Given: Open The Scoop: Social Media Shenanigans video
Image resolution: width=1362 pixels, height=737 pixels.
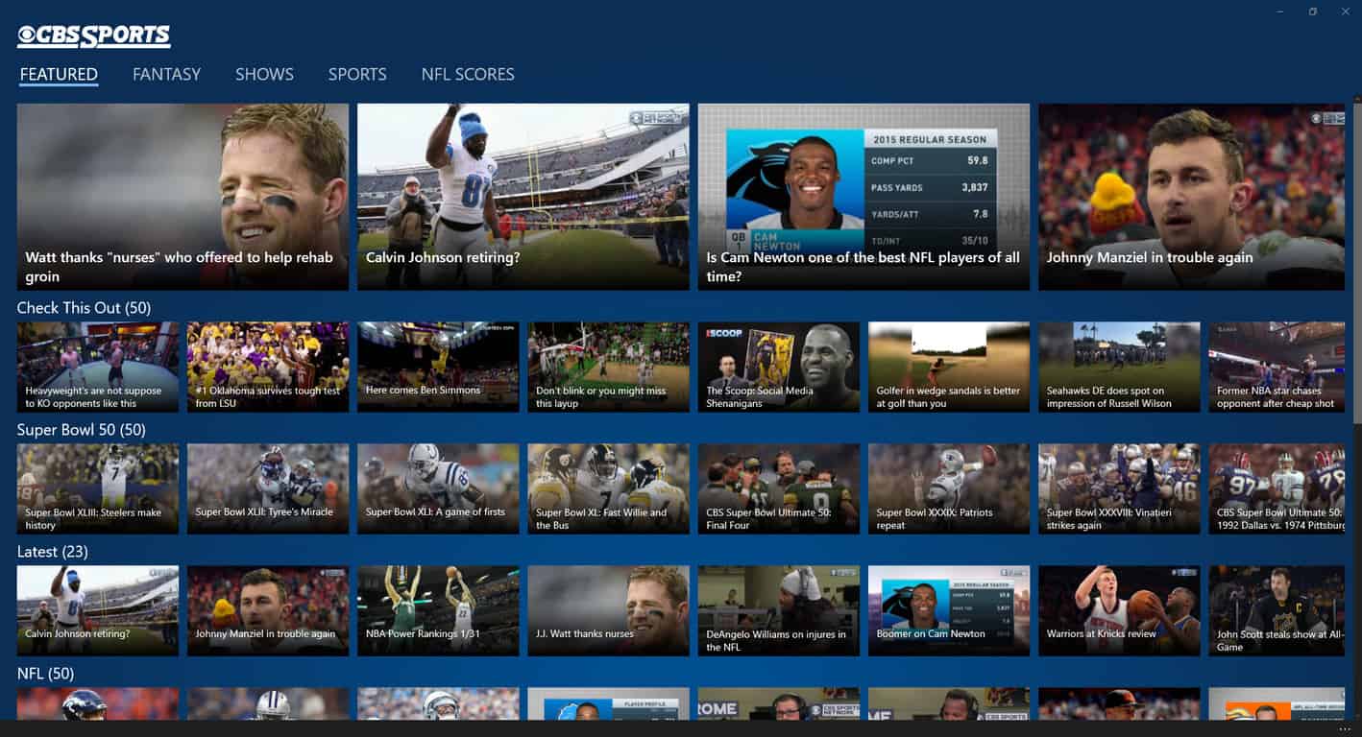Looking at the screenshot, I should click(779, 367).
